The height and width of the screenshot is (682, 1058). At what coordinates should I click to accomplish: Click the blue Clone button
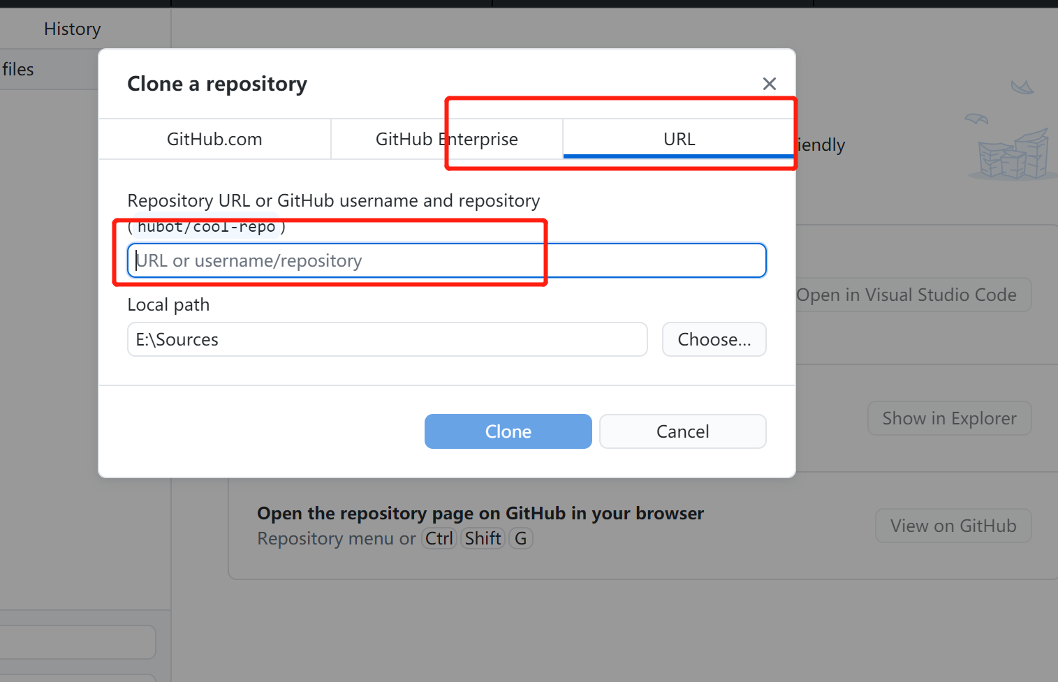[x=508, y=431]
